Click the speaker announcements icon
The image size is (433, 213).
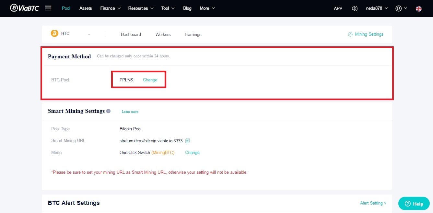coord(355,8)
